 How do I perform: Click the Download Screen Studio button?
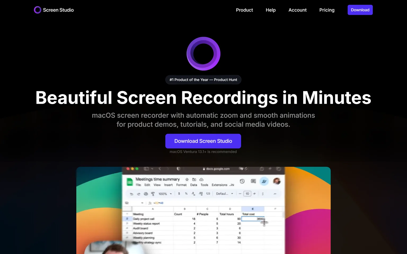[x=203, y=141]
